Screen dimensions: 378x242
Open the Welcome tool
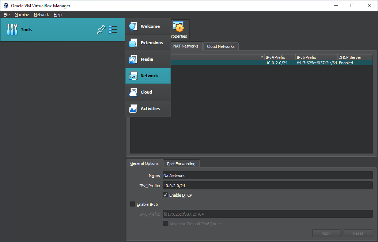tap(148, 26)
